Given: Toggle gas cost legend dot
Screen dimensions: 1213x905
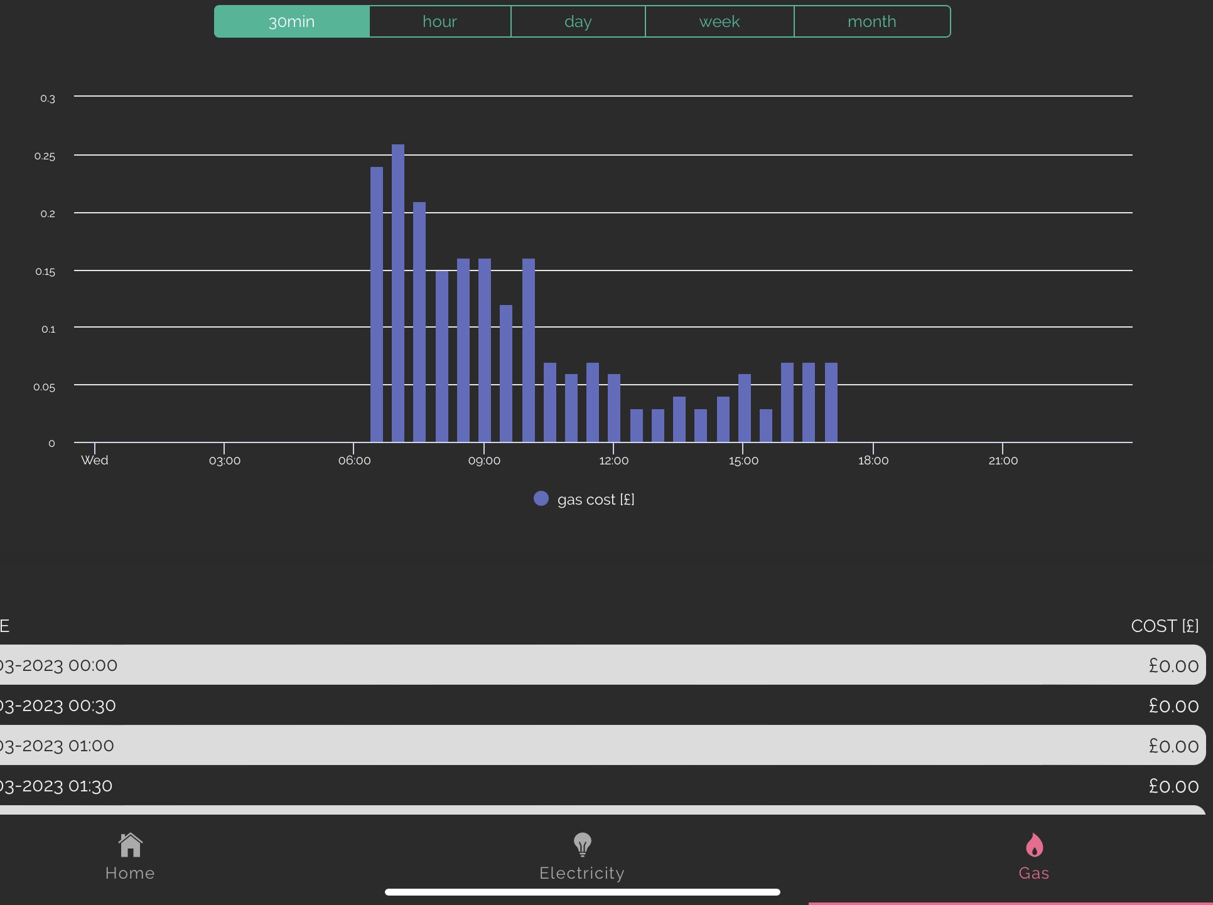Looking at the screenshot, I should [x=541, y=499].
